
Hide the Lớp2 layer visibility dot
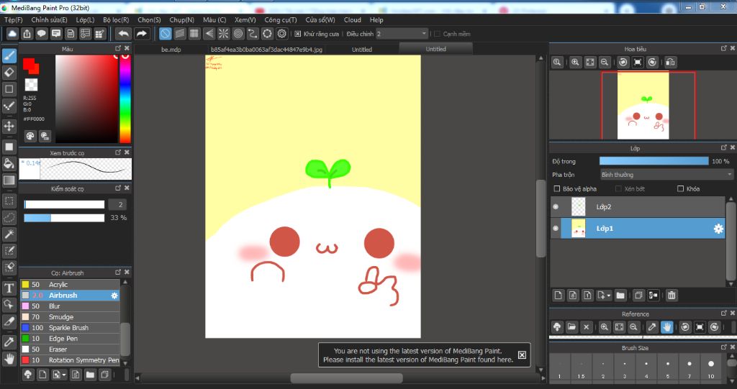click(556, 206)
